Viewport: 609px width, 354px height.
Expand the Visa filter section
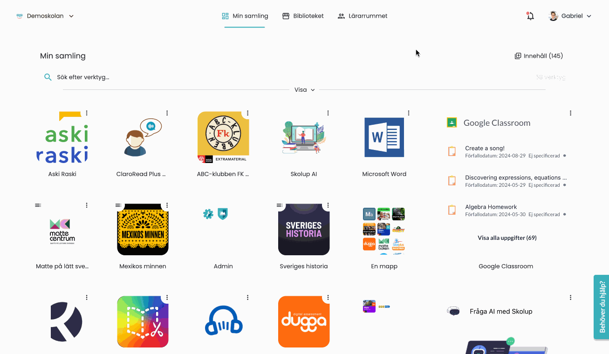(304, 90)
